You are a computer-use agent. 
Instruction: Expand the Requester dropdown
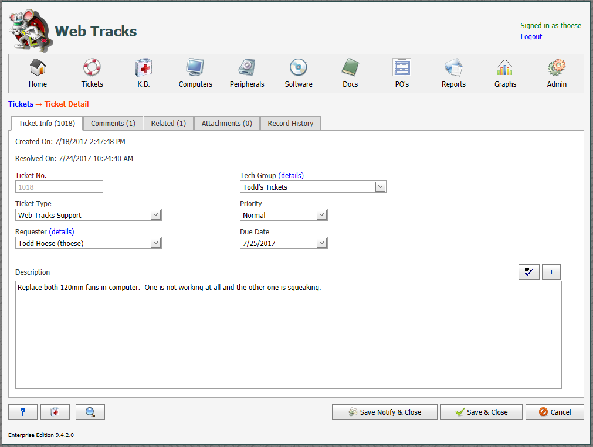(155, 243)
